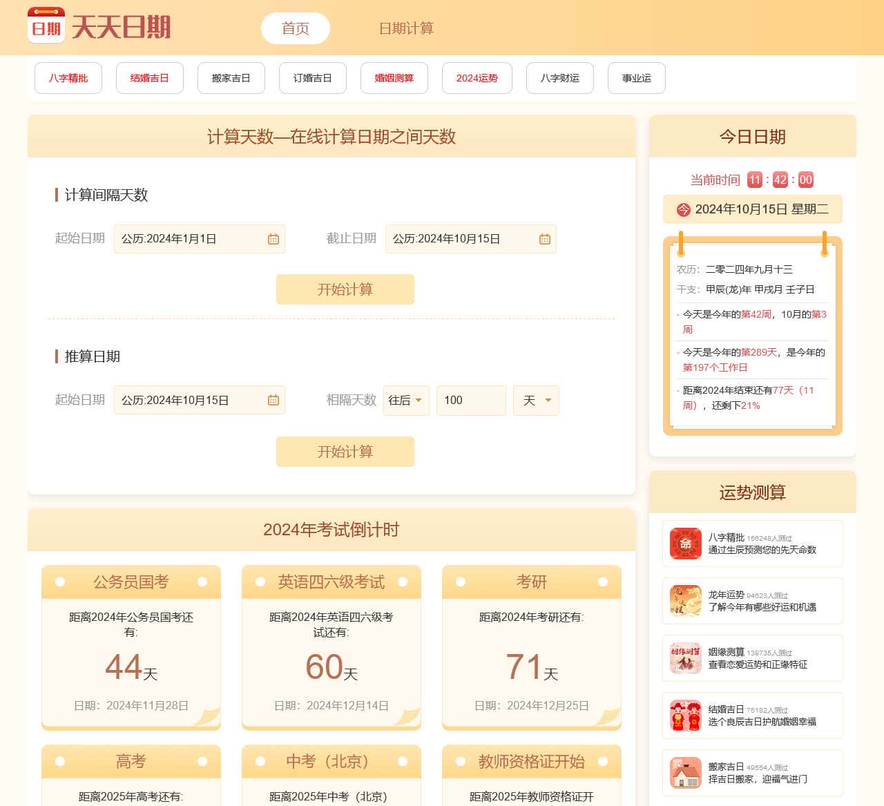This screenshot has height=806, width=884.
Task: Select the 结婚吉日 couple icon
Action: tap(684, 716)
